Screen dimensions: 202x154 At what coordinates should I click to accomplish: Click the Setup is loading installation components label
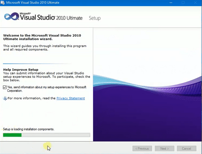(x=28, y=129)
